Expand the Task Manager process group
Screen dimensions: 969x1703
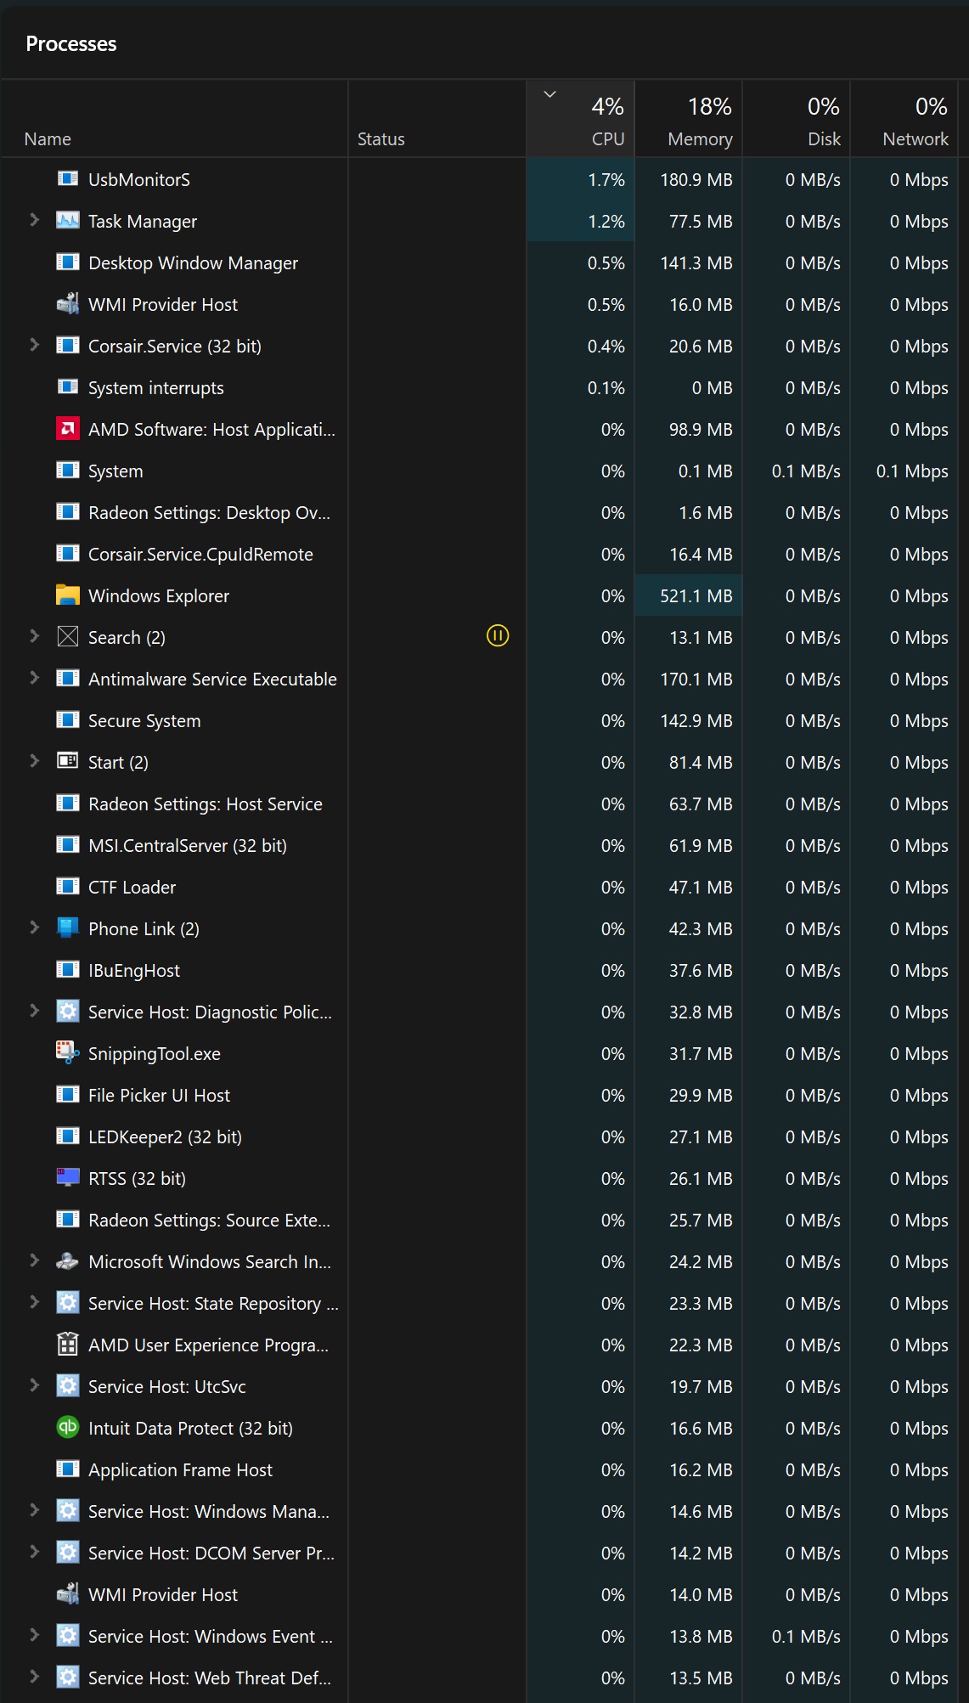tap(34, 220)
